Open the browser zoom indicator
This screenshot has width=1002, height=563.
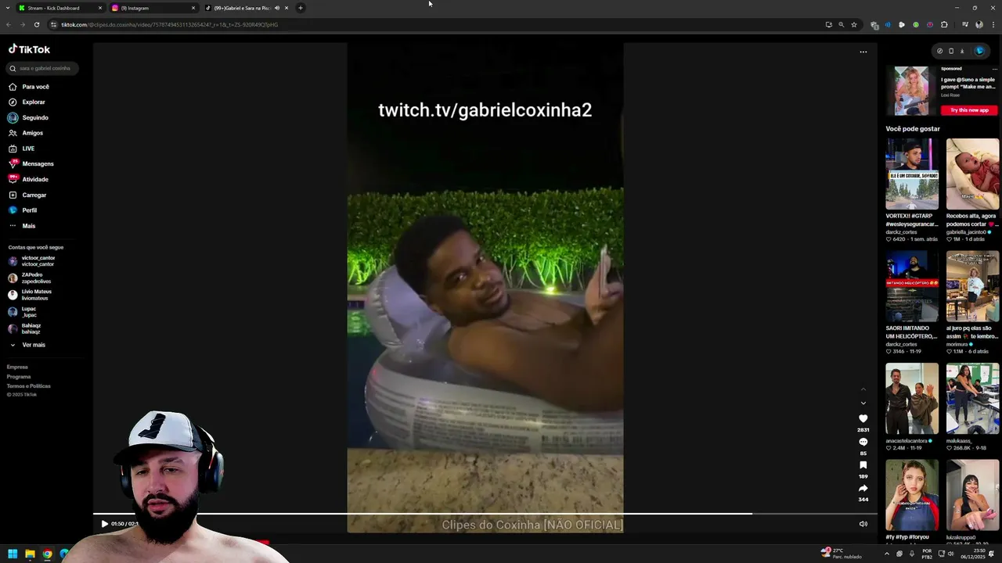coord(842,24)
